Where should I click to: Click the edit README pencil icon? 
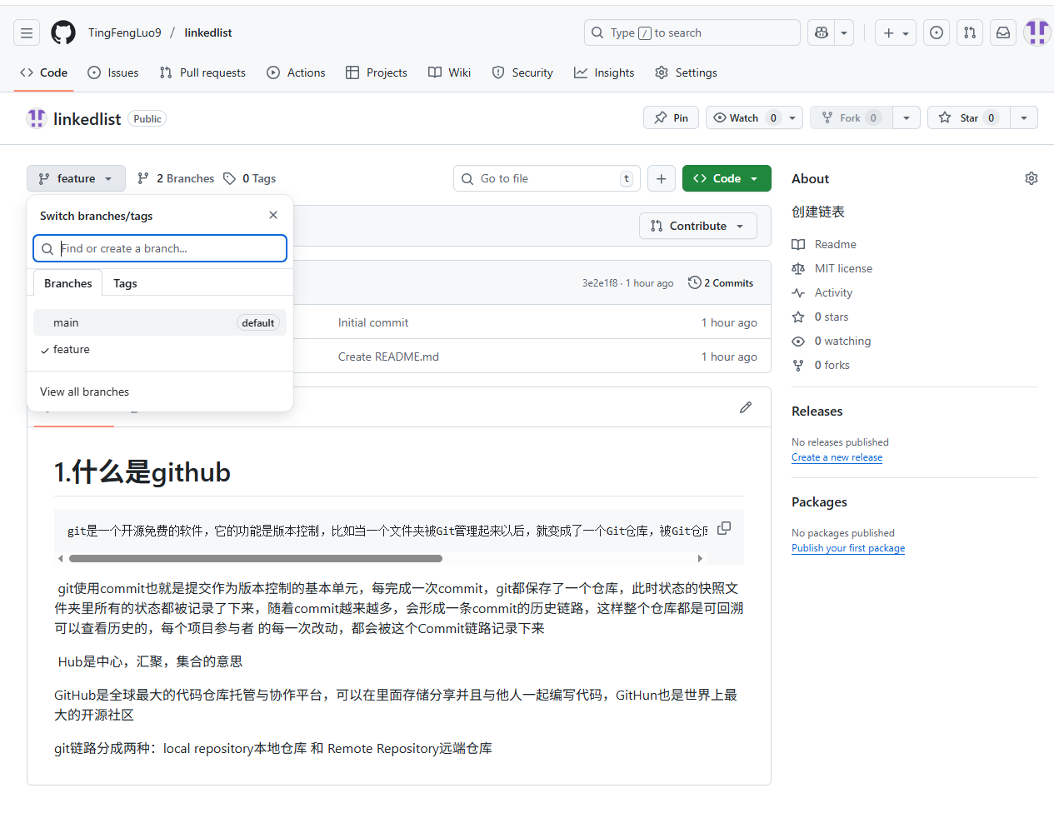[x=746, y=407]
